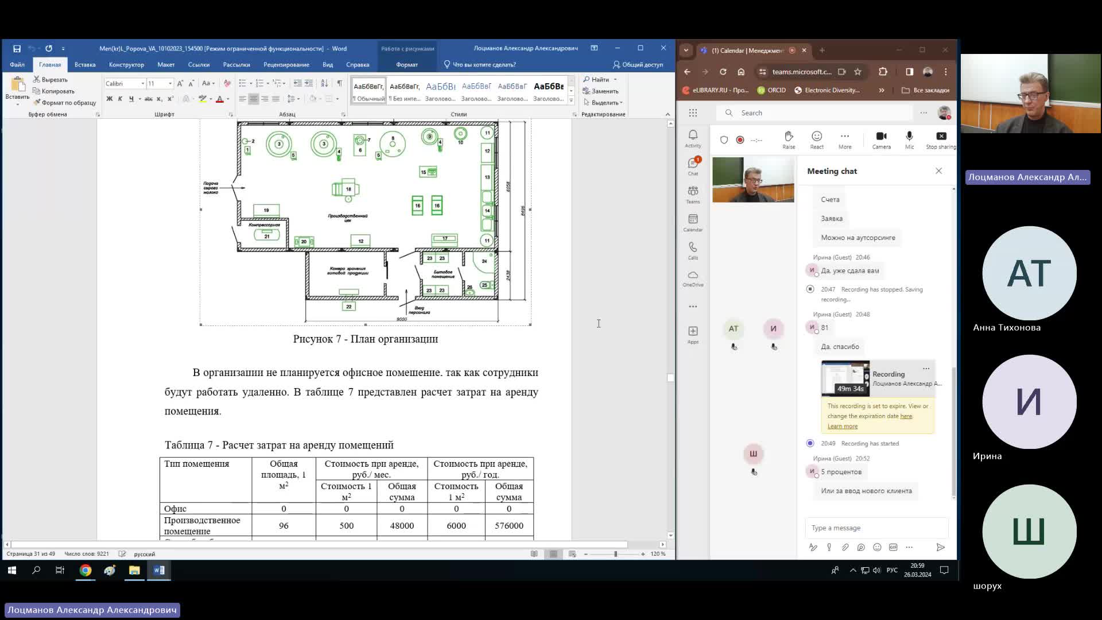Send message with the paper plane icon
Image resolution: width=1102 pixels, height=620 pixels.
click(940, 548)
